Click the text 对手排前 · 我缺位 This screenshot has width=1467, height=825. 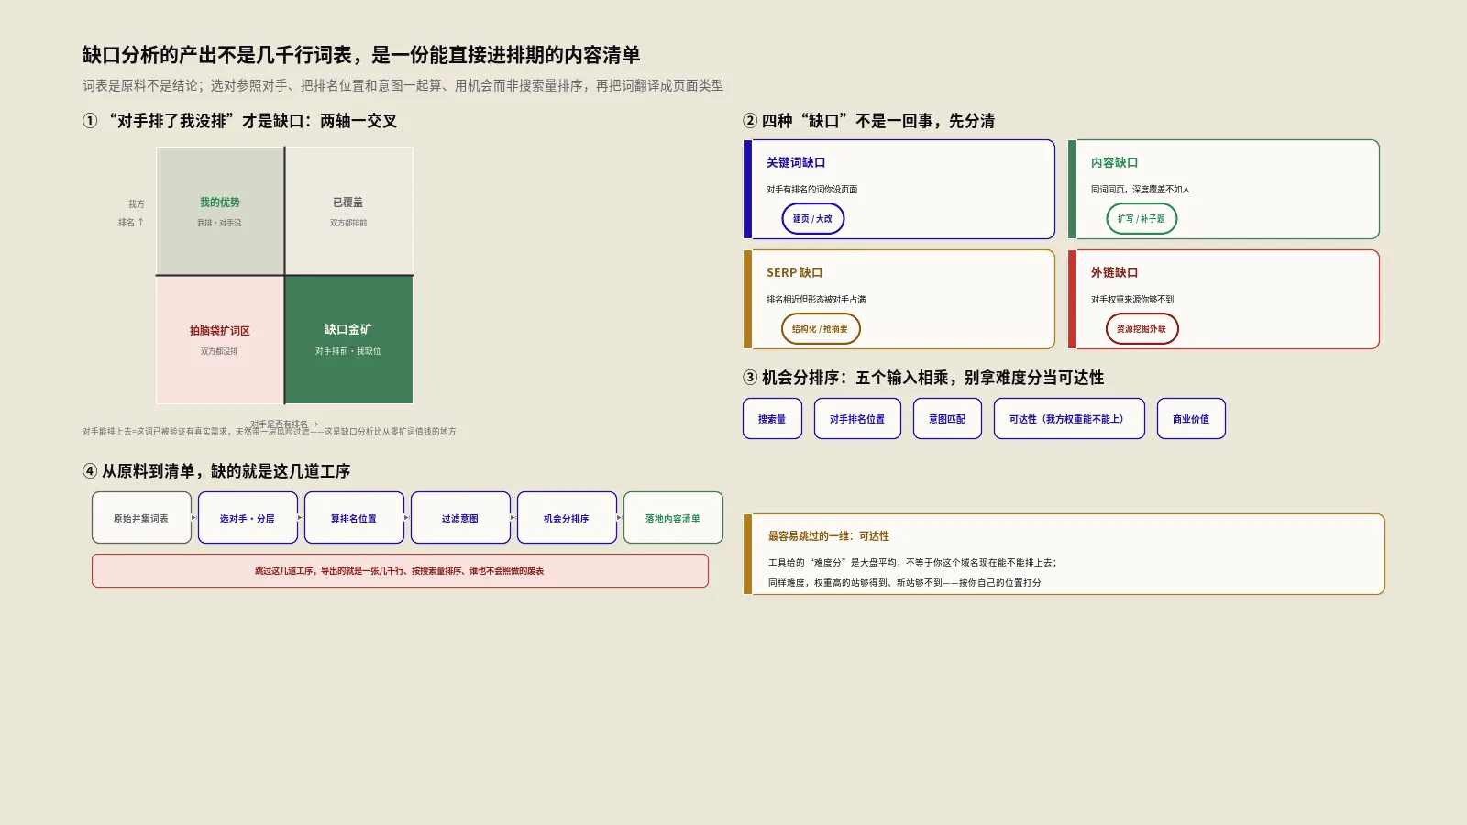pyautogui.click(x=348, y=351)
